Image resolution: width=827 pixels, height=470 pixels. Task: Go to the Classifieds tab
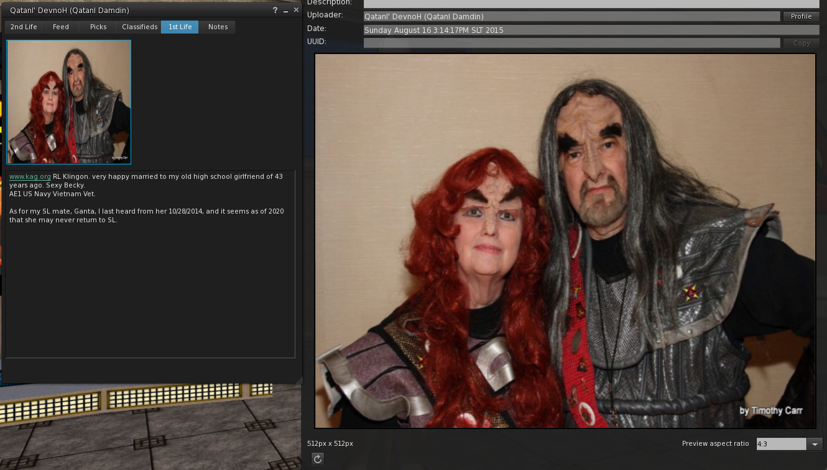coord(139,27)
